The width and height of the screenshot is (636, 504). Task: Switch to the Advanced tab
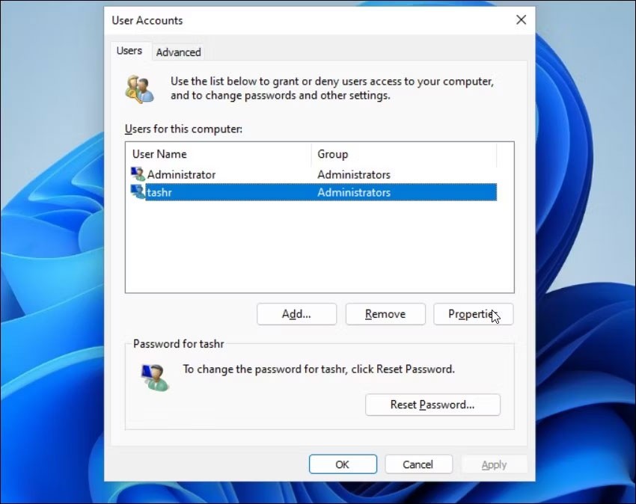(178, 52)
